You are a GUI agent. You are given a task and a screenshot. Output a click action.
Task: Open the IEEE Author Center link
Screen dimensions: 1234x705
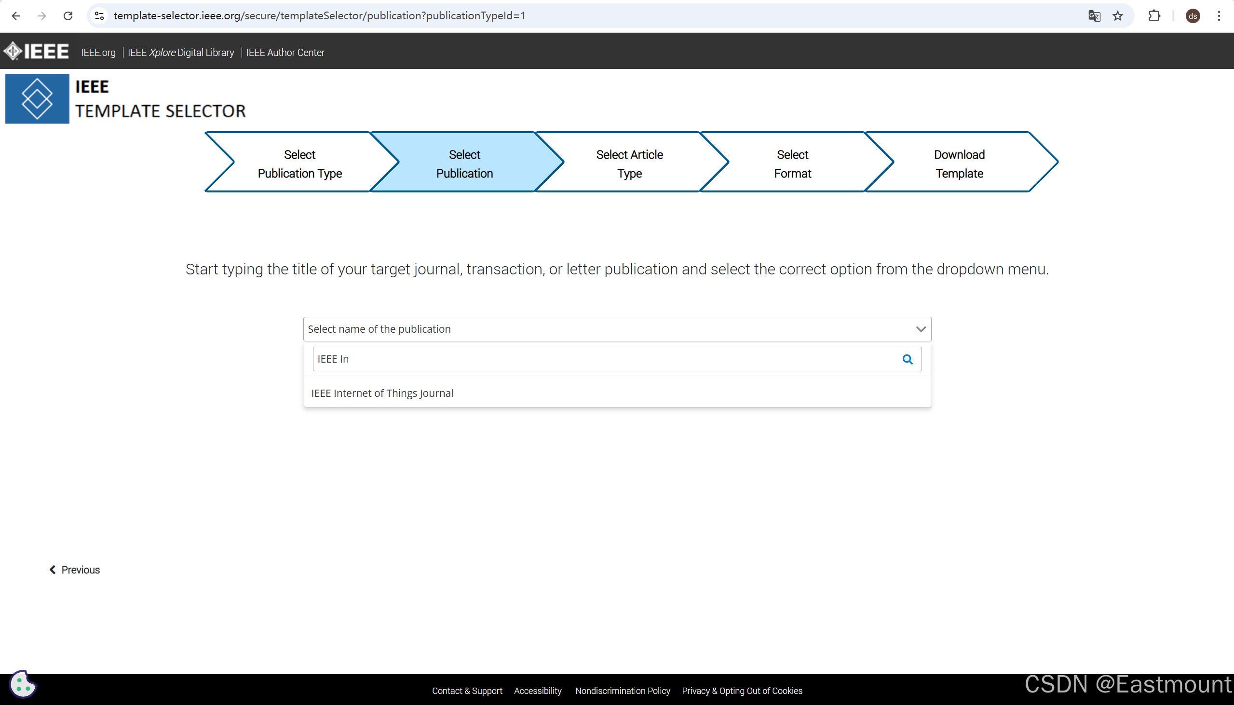pyautogui.click(x=285, y=52)
